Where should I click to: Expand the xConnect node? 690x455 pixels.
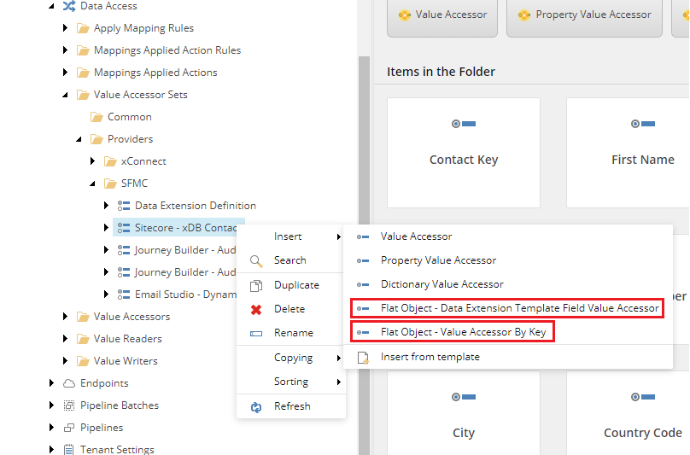click(x=92, y=161)
